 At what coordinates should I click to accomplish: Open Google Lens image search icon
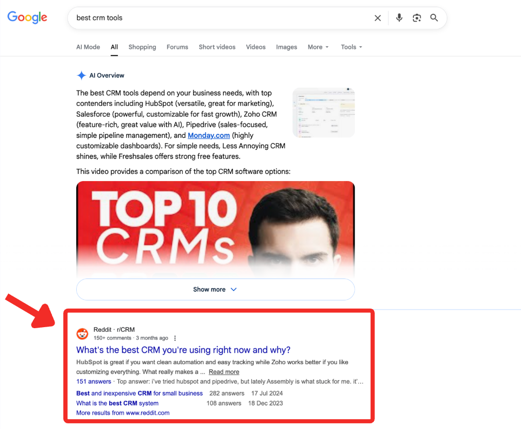(x=416, y=17)
